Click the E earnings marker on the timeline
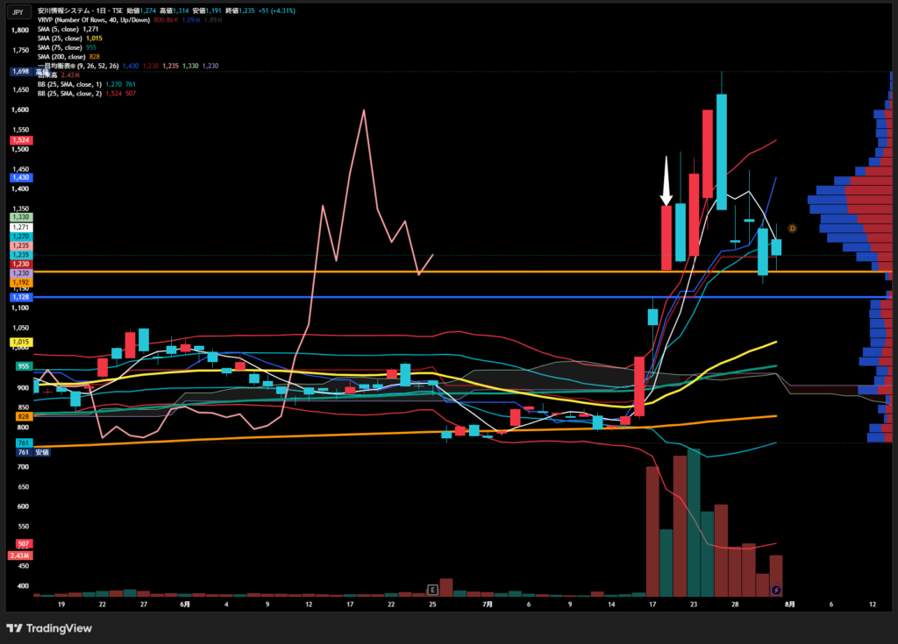This screenshot has height=644, width=898. click(432, 590)
